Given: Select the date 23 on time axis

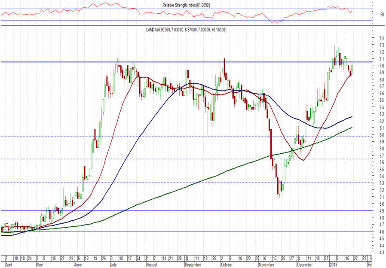Looking at the screenshot, I should tap(248, 259).
